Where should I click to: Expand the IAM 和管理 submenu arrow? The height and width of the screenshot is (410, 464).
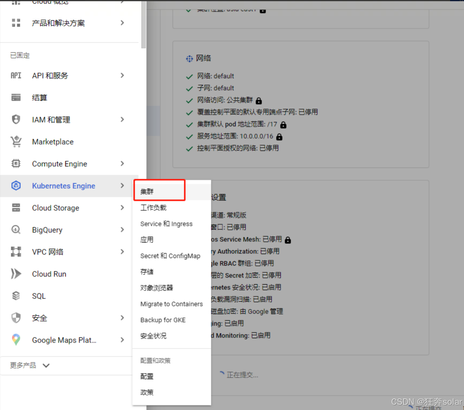coord(122,119)
